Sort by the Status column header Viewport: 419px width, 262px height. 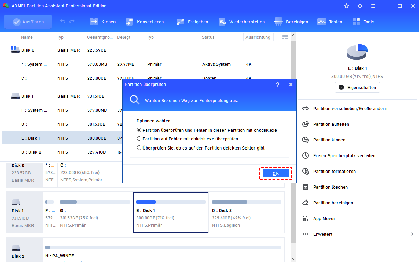(208, 37)
